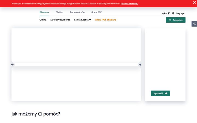Increase font size with AA+ icon
This screenshot has width=197, height=123.
[164, 13]
